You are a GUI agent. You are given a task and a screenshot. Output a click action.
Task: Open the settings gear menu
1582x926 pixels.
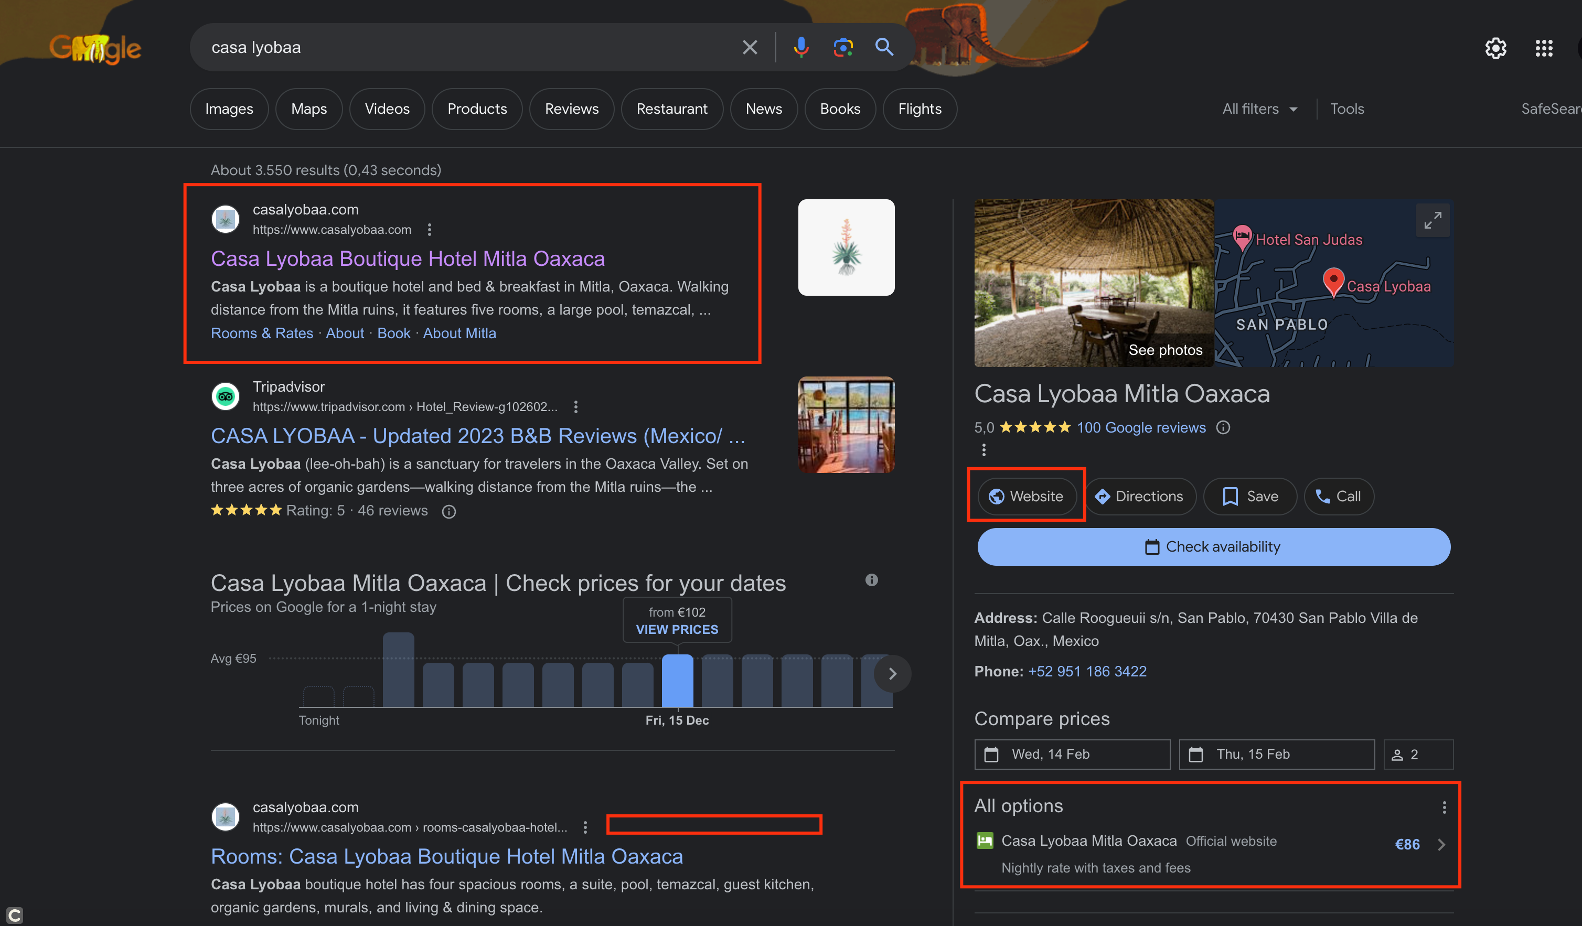(1495, 48)
